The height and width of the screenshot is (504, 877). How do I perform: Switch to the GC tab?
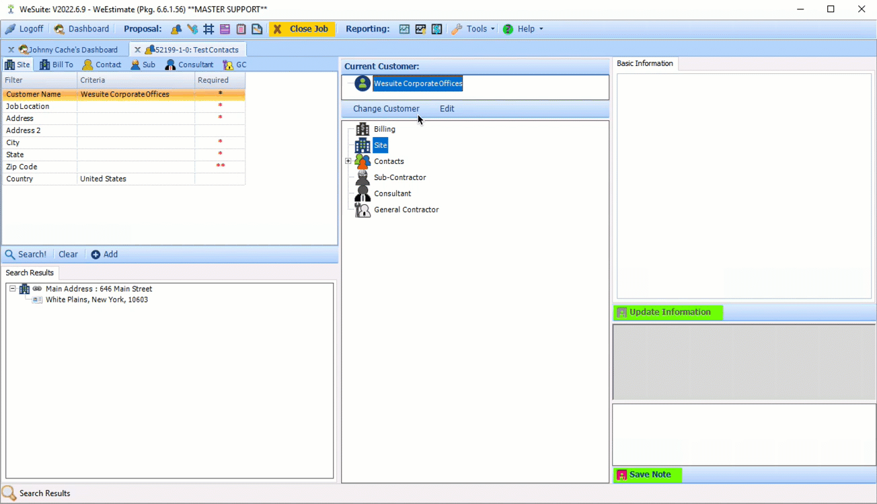click(x=235, y=65)
